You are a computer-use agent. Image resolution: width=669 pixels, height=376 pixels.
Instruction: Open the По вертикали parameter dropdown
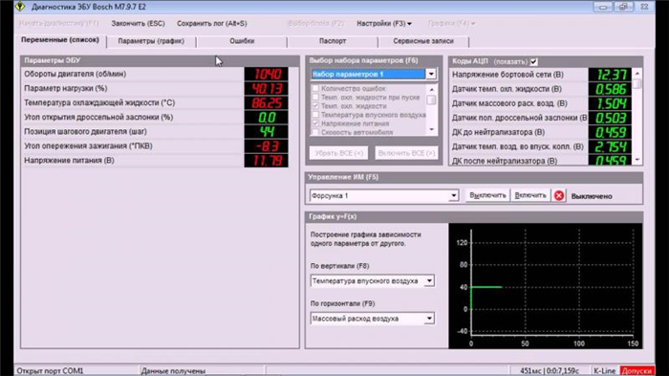pyautogui.click(x=429, y=280)
